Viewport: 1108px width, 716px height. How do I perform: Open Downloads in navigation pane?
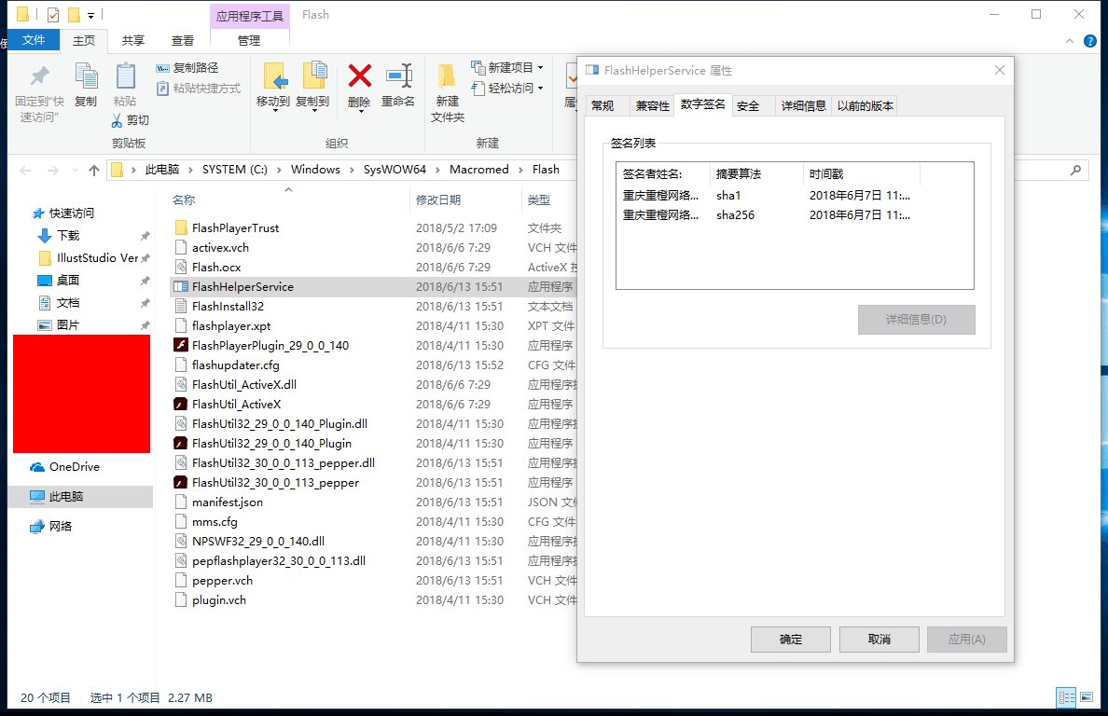pyautogui.click(x=68, y=235)
